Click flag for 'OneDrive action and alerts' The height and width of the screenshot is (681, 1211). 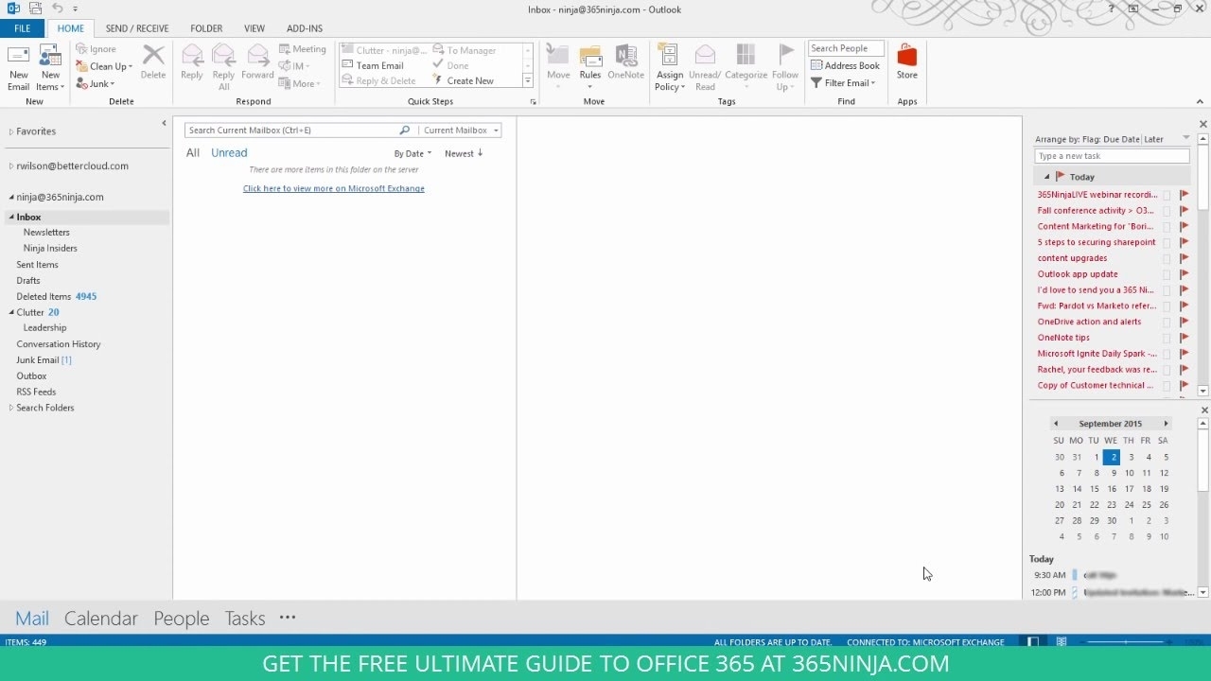coord(1184,322)
